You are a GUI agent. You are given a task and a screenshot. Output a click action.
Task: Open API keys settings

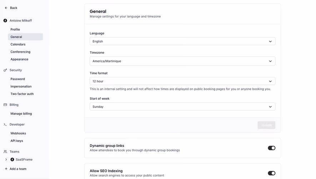[x=17, y=141]
